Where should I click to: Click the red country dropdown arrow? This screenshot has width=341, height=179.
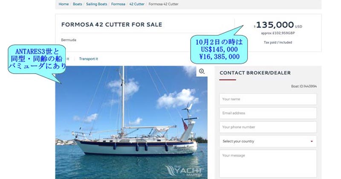pyautogui.click(x=312, y=141)
